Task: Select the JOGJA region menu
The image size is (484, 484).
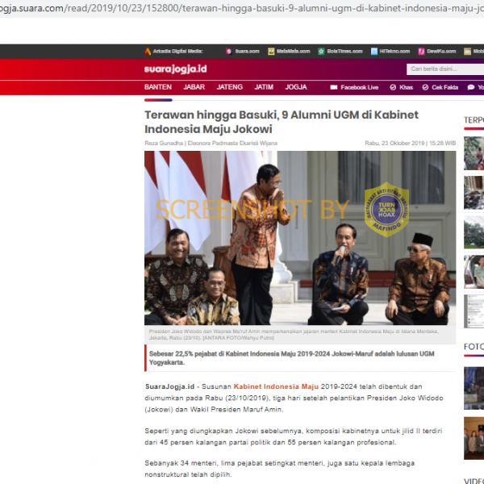Action: pyautogui.click(x=296, y=87)
